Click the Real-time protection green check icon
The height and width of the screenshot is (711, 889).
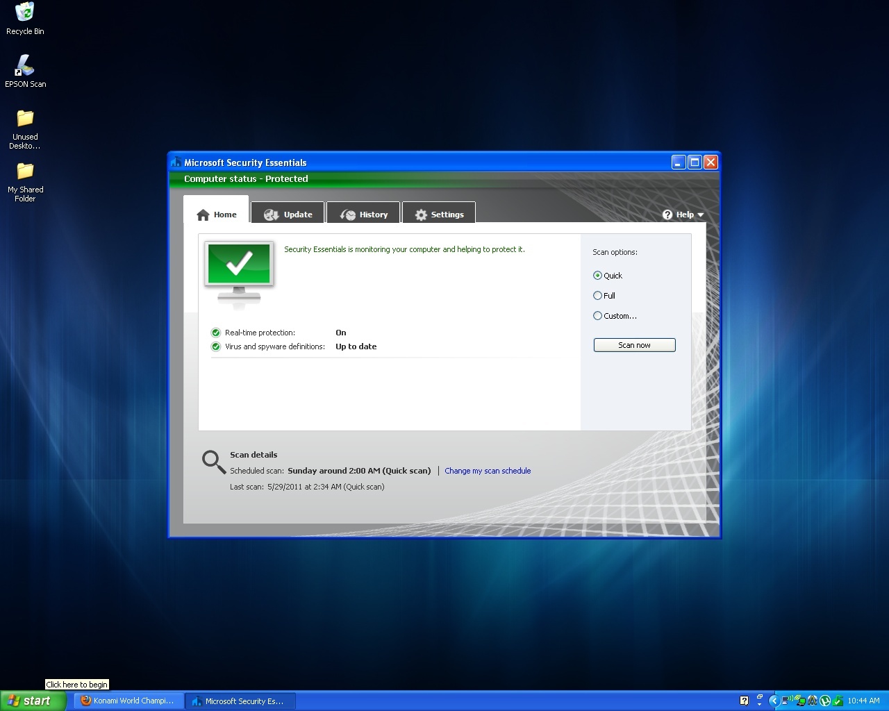pyautogui.click(x=216, y=333)
